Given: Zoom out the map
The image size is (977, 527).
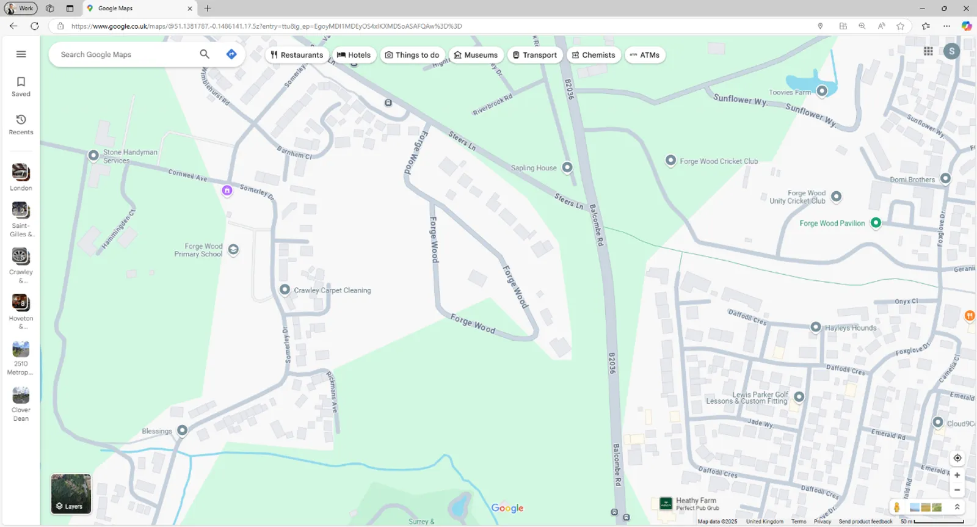Looking at the screenshot, I should [957, 490].
